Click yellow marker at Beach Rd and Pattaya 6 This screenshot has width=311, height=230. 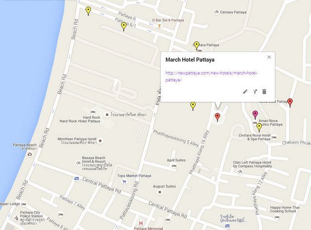[x=88, y=11]
